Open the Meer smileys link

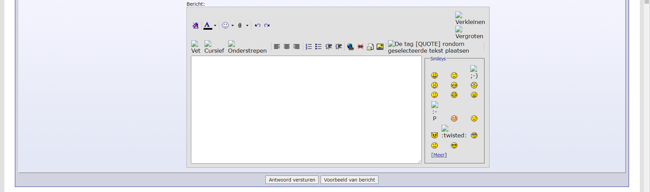[x=439, y=155]
